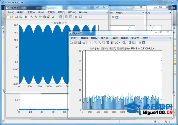Hide Plot Tools icon in Figure 7
This screenshot has width=178, height=125.
click(x=140, y=42)
